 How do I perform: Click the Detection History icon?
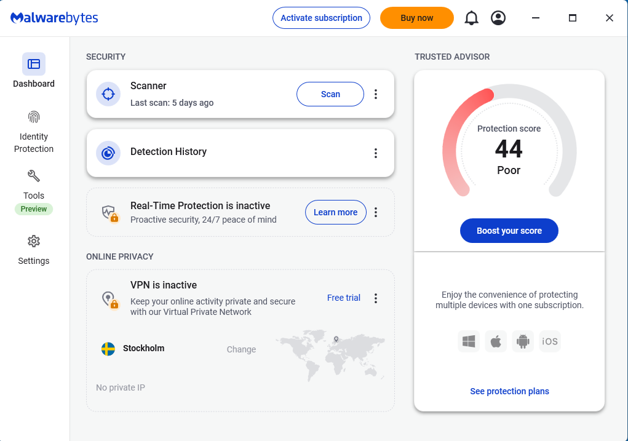tap(108, 153)
